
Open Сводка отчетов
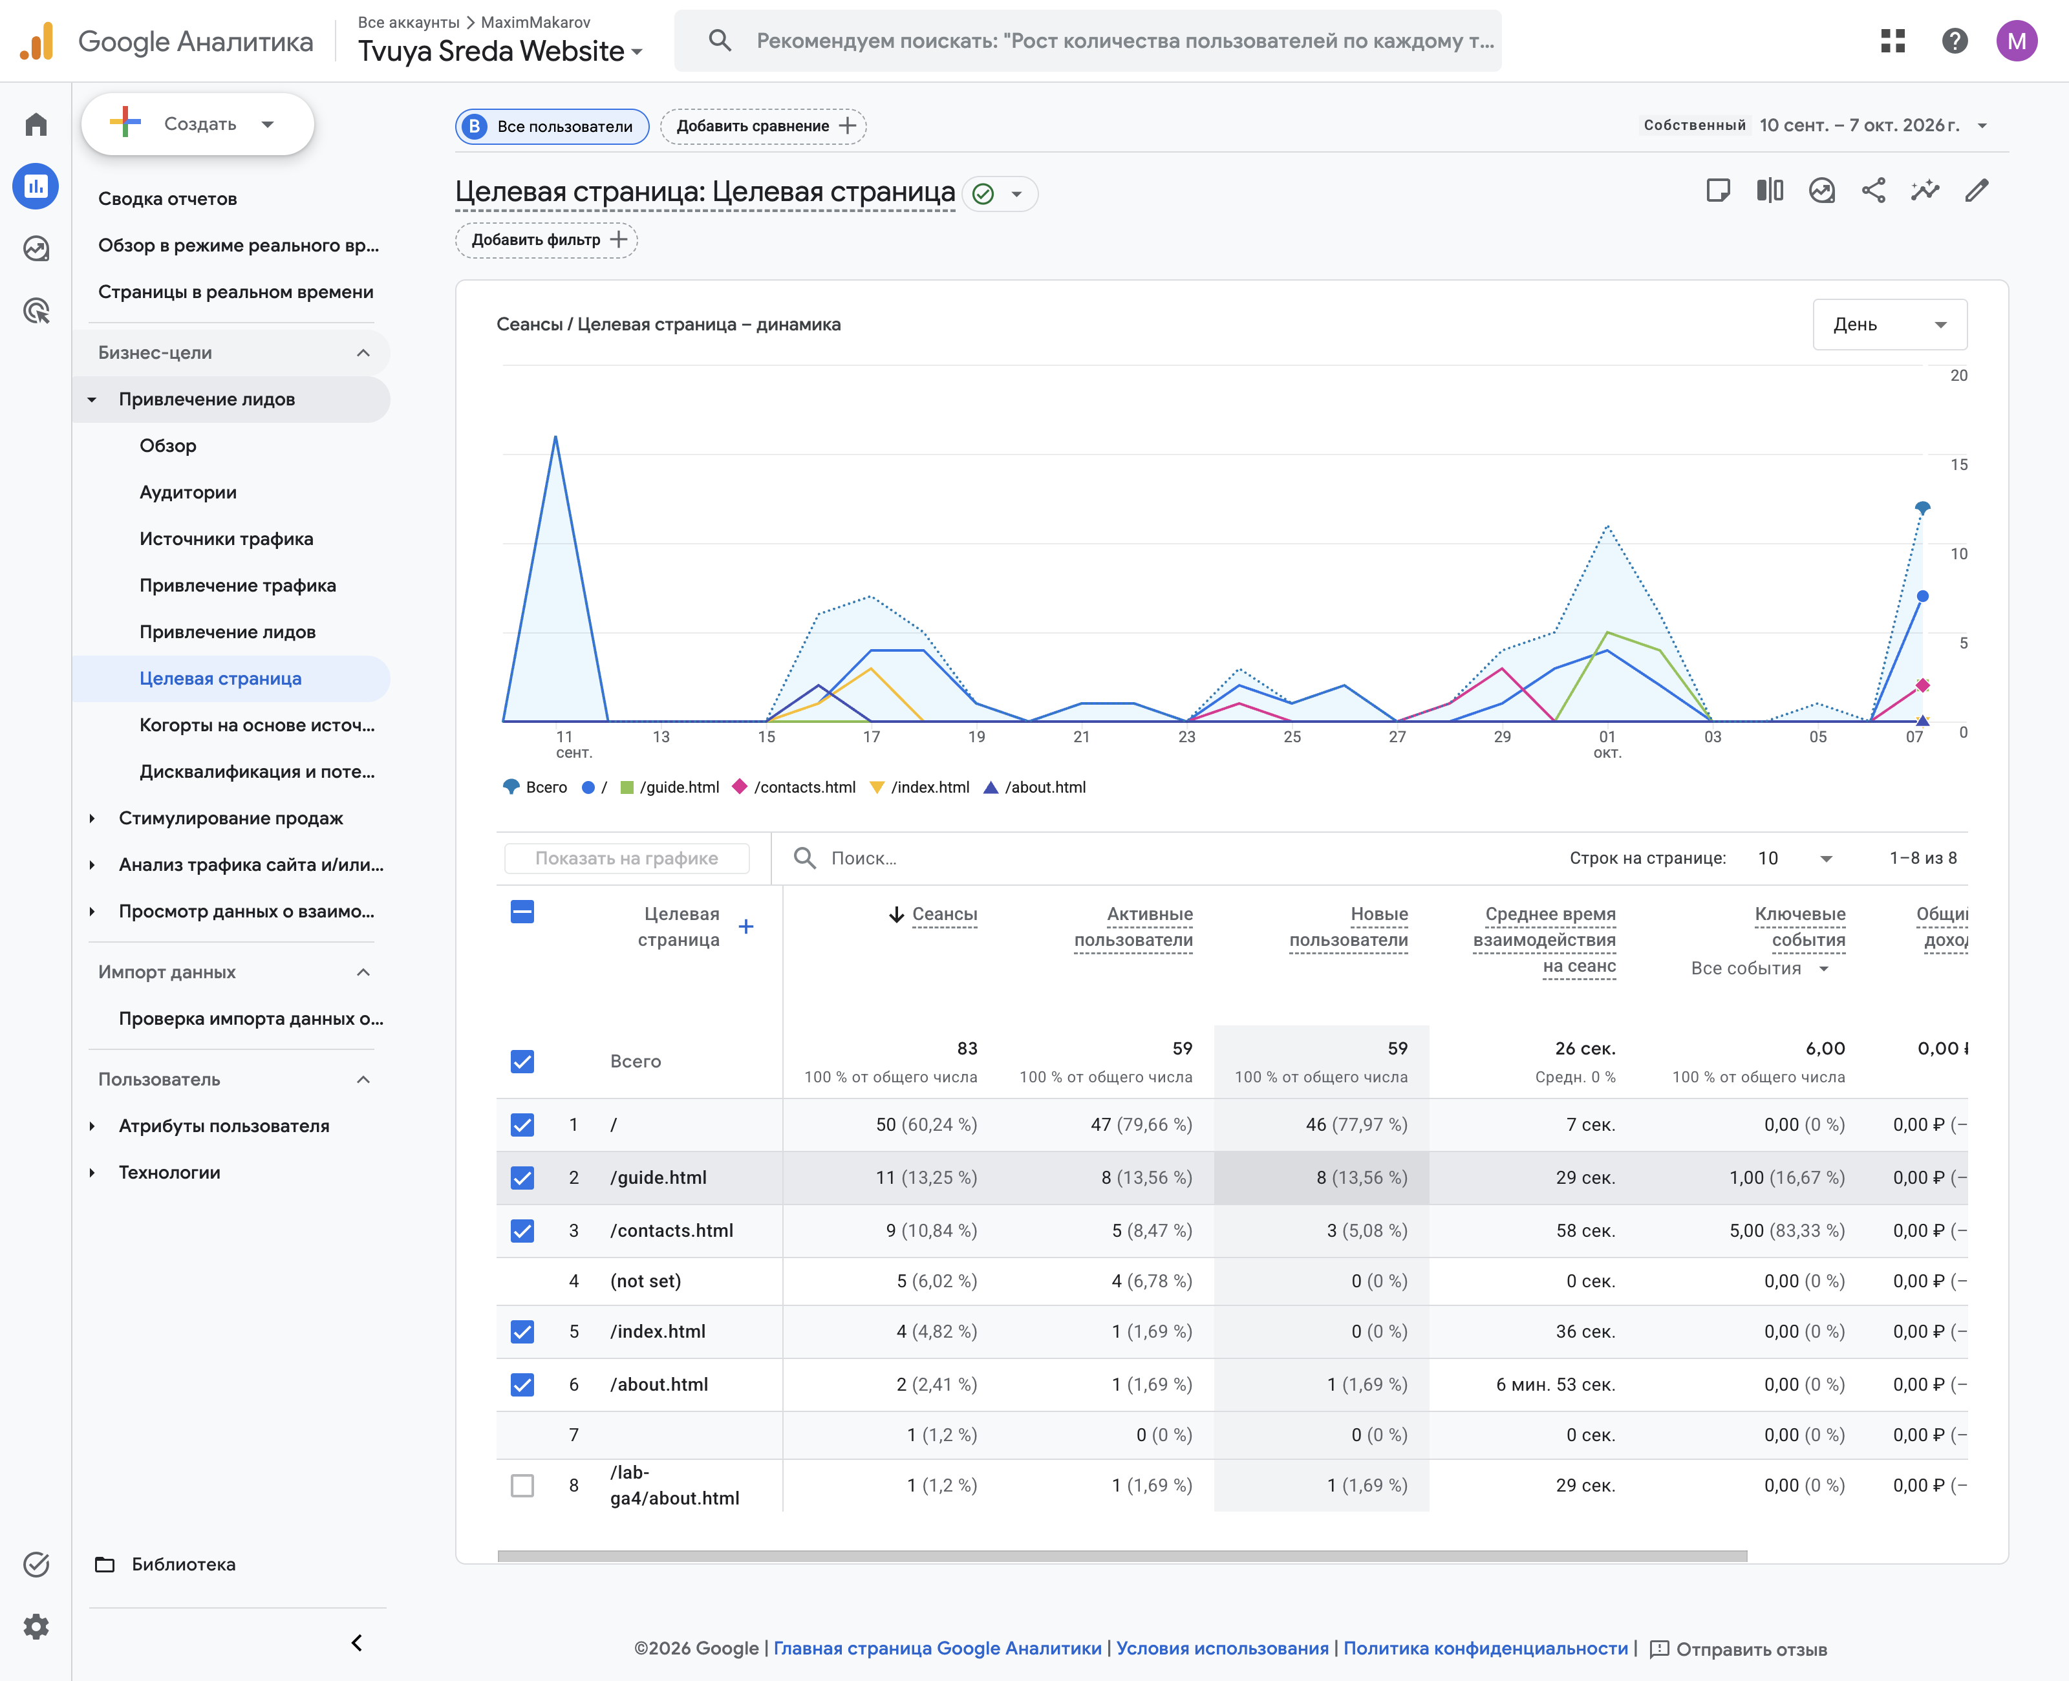click(x=167, y=198)
